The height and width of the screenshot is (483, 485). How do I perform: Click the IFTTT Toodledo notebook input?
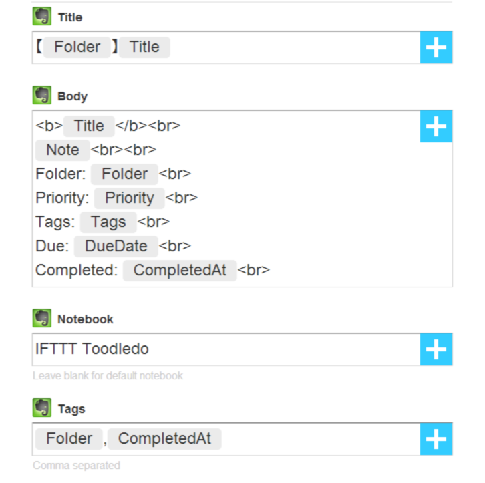tap(226, 349)
